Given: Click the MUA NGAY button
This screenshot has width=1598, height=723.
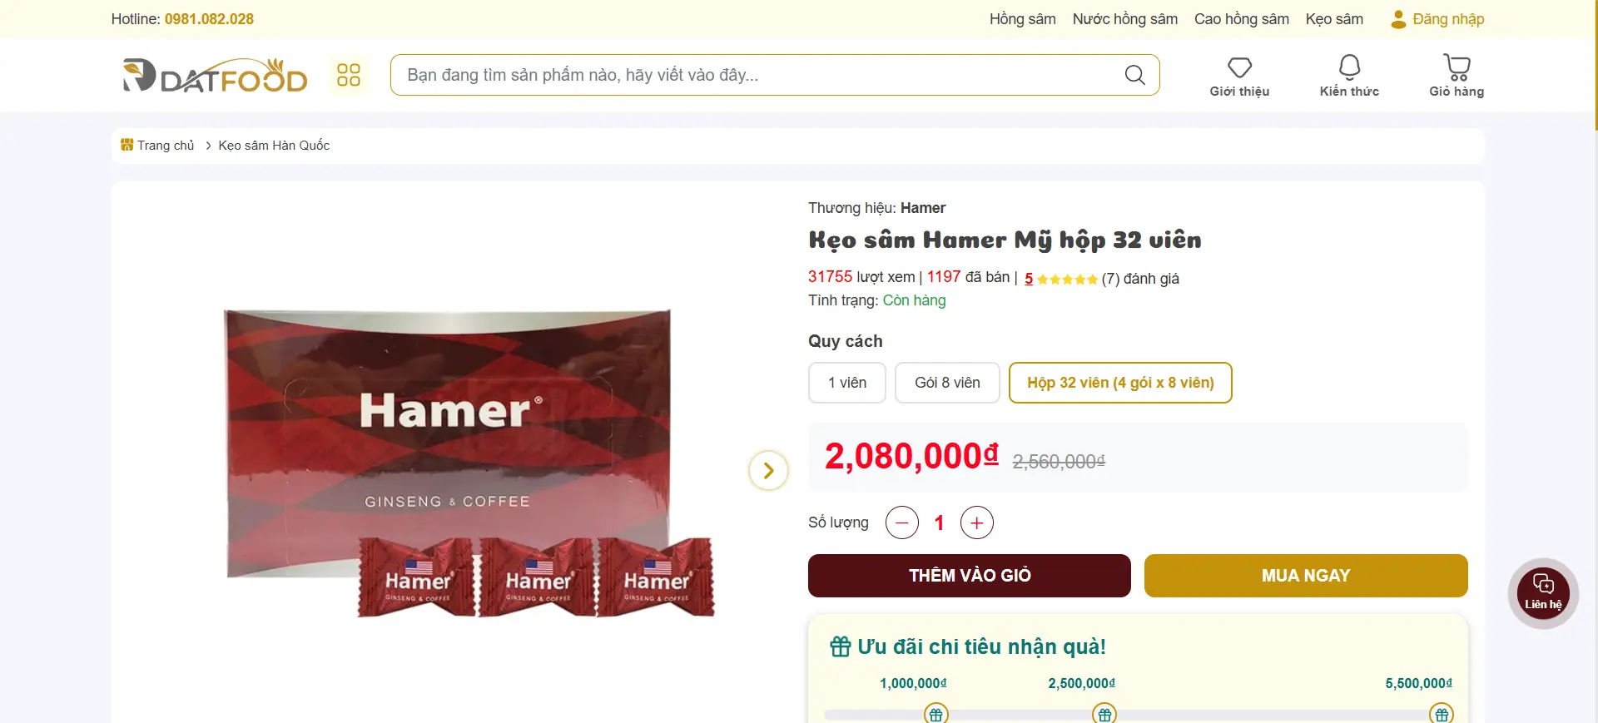Looking at the screenshot, I should pos(1306,576).
